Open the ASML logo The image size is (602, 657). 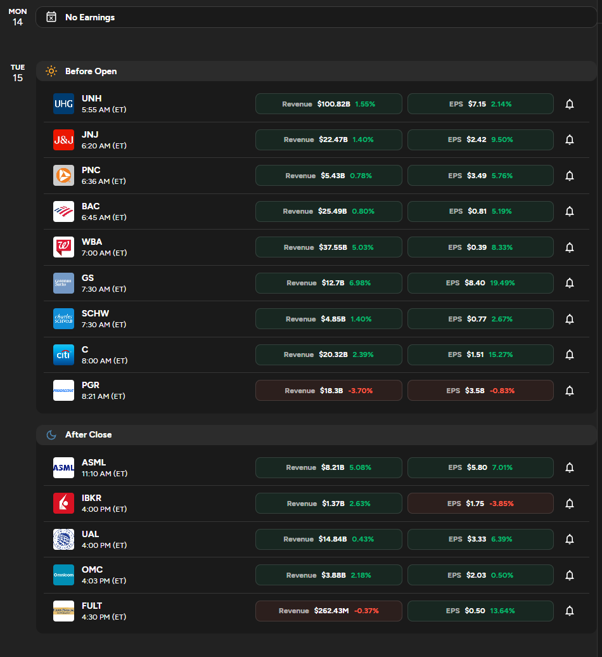tap(63, 467)
